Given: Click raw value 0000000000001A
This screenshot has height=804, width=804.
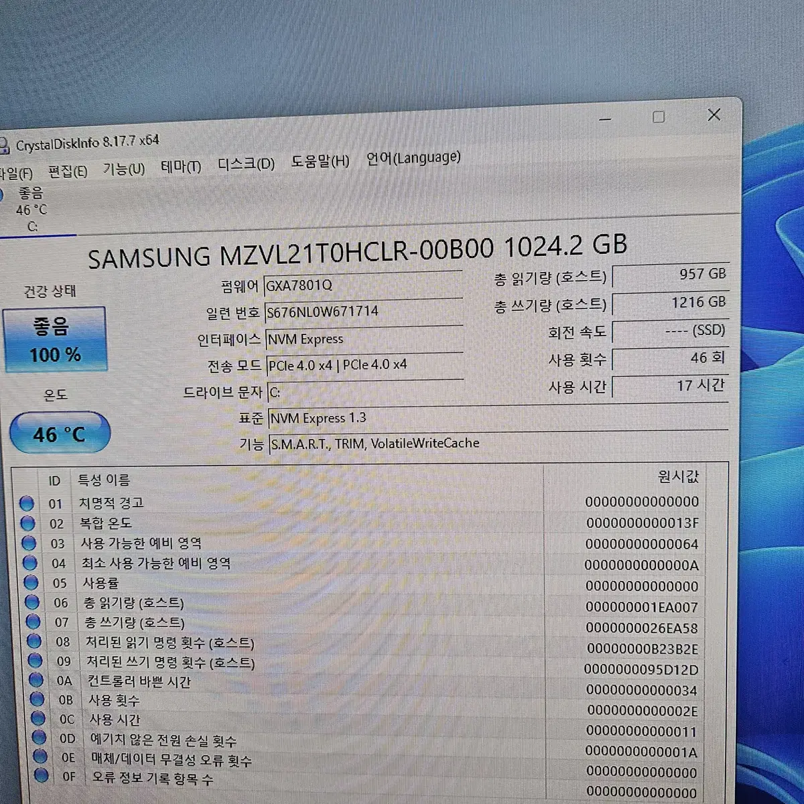Looking at the screenshot, I should coord(641,752).
